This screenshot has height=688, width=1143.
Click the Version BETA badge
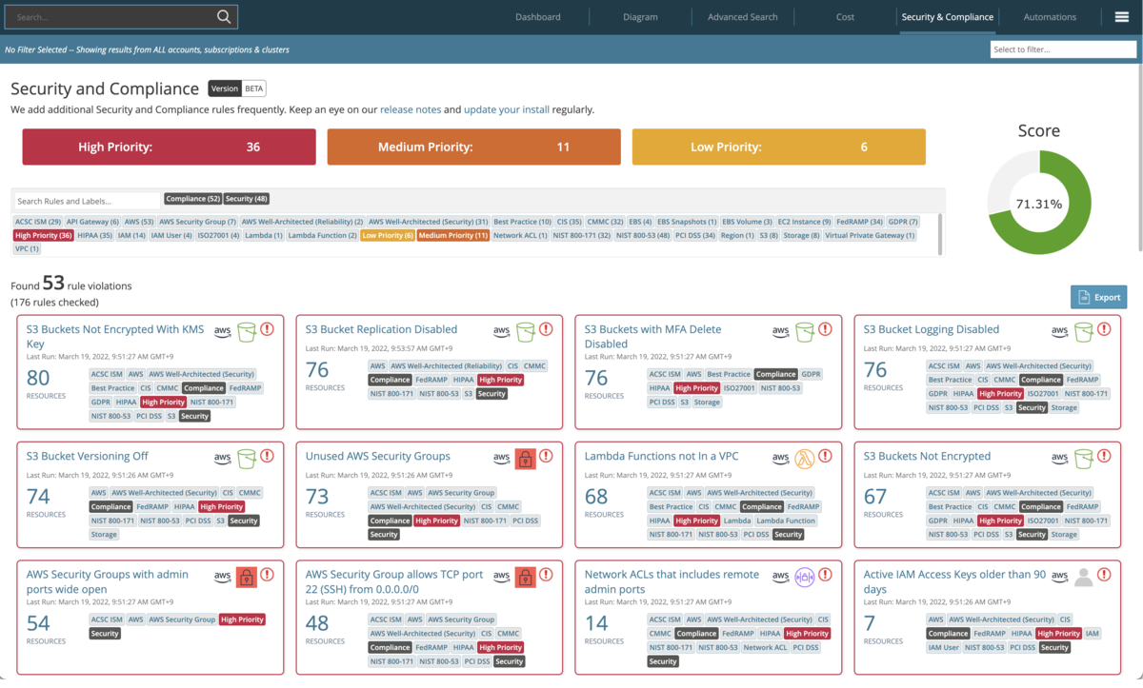click(236, 88)
